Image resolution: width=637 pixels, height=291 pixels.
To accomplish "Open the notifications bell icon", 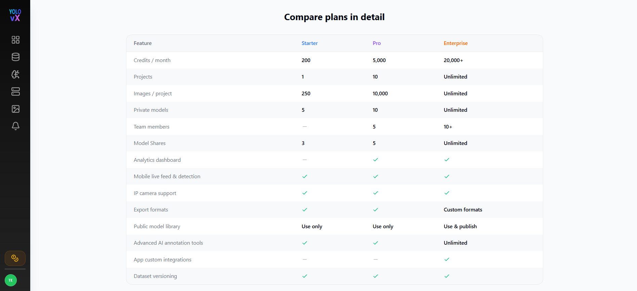I will 15,126.
